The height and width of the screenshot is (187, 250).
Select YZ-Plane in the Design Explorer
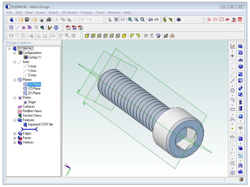point(34,89)
